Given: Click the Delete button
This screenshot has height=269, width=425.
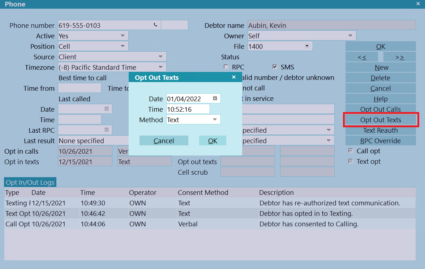Looking at the screenshot, I should click(x=381, y=78).
